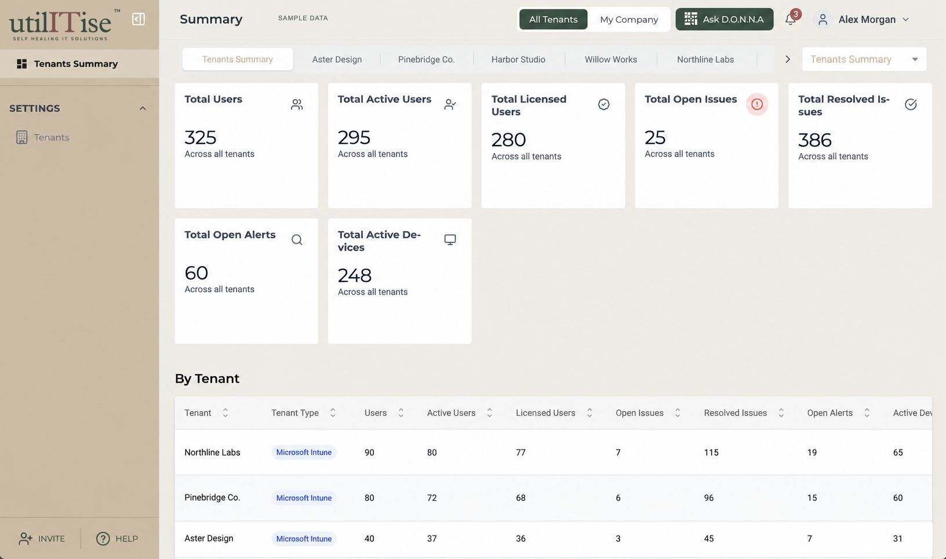This screenshot has width=946, height=559.
Task: Click the INVITE button
Action: (x=42, y=539)
